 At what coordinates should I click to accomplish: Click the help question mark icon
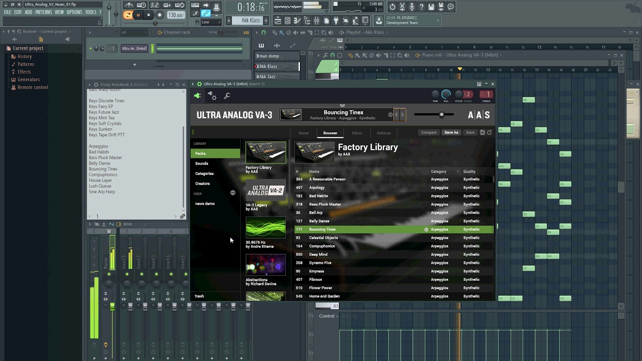tap(421, 7)
